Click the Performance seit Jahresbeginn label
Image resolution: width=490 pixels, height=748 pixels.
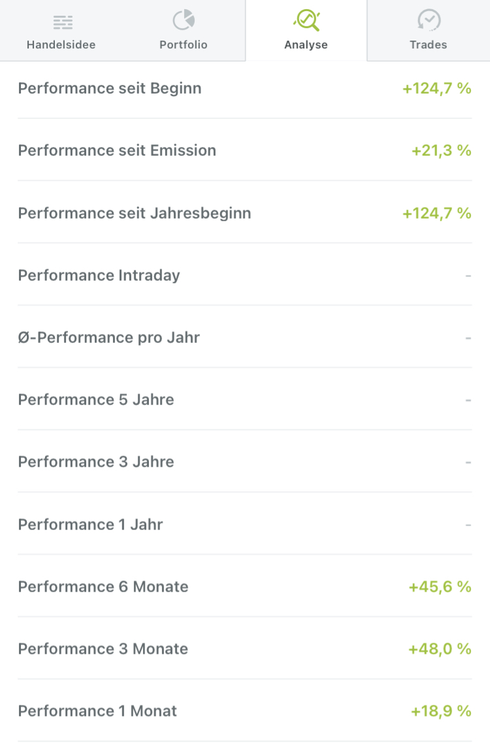click(135, 213)
